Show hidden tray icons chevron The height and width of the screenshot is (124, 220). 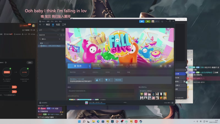click(194, 122)
